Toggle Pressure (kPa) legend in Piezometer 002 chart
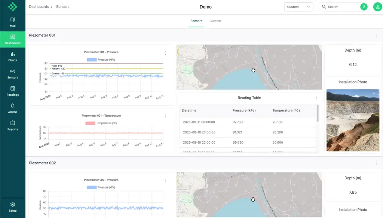The width and height of the screenshot is (383, 218). coord(101,187)
